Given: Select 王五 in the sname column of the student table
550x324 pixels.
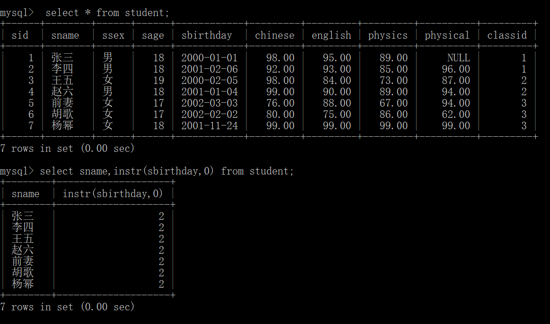Looking at the screenshot, I should click(62, 80).
